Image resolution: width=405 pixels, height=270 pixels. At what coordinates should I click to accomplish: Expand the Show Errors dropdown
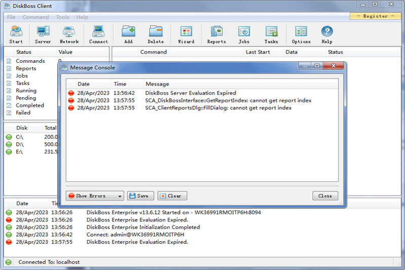pyautogui.click(x=120, y=196)
